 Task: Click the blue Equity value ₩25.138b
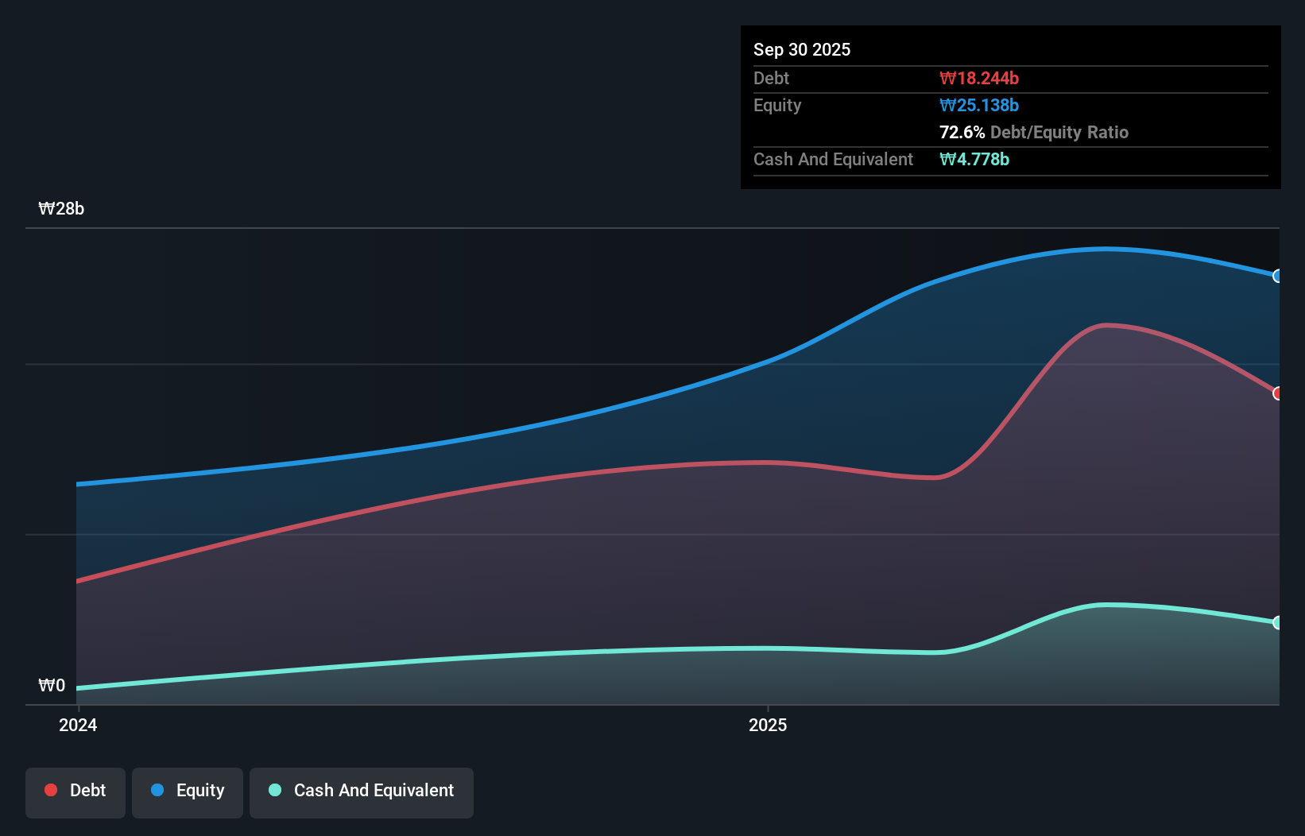(978, 105)
